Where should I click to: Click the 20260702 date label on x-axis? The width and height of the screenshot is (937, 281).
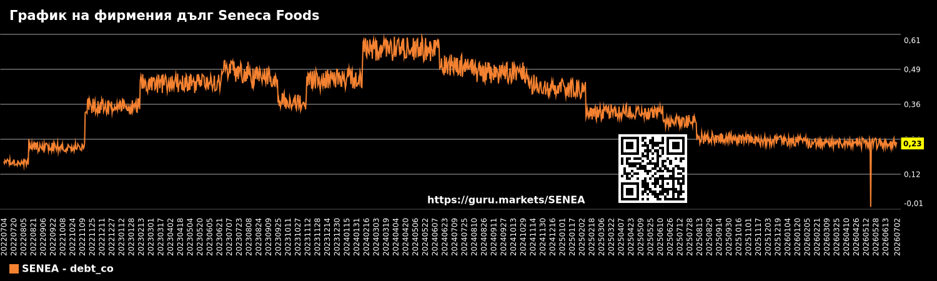click(x=897, y=237)
